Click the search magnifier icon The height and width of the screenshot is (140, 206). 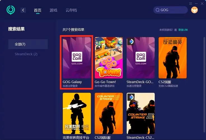[157, 10]
